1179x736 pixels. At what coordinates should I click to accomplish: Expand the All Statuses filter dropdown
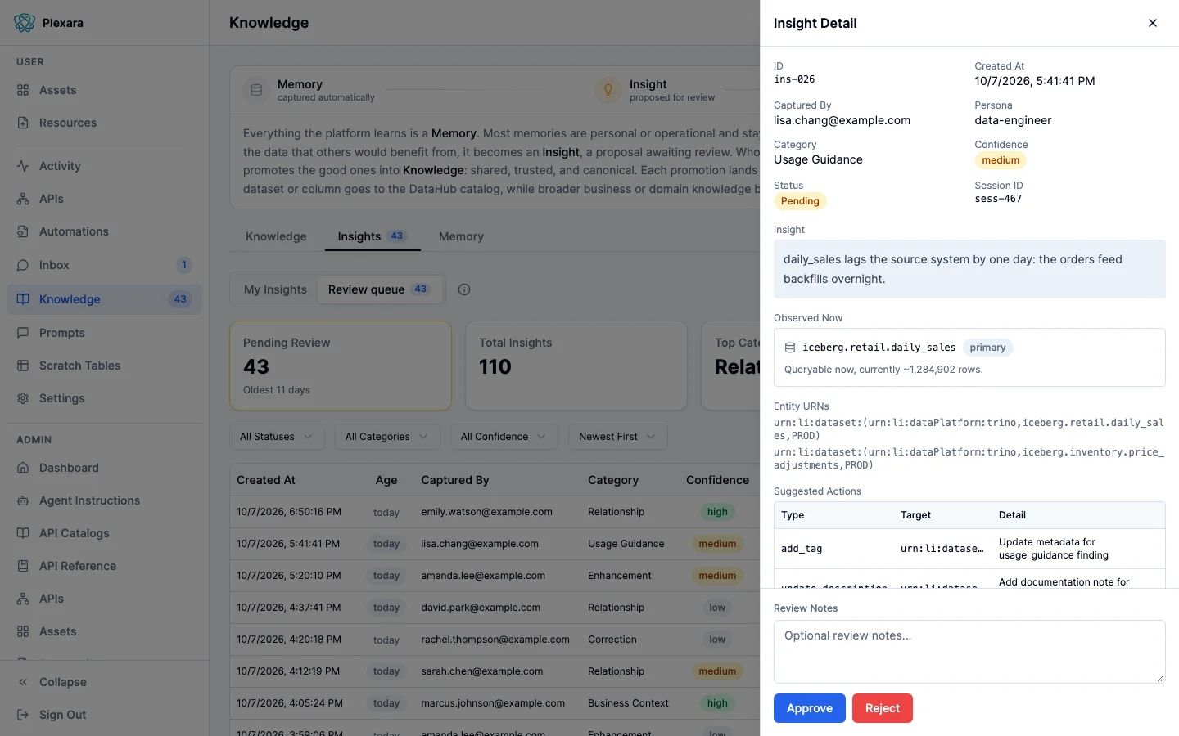click(277, 437)
